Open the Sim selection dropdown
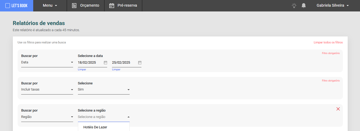360x131 pixels. pos(104,90)
